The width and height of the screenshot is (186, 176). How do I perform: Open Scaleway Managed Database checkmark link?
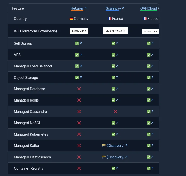click(x=115, y=89)
